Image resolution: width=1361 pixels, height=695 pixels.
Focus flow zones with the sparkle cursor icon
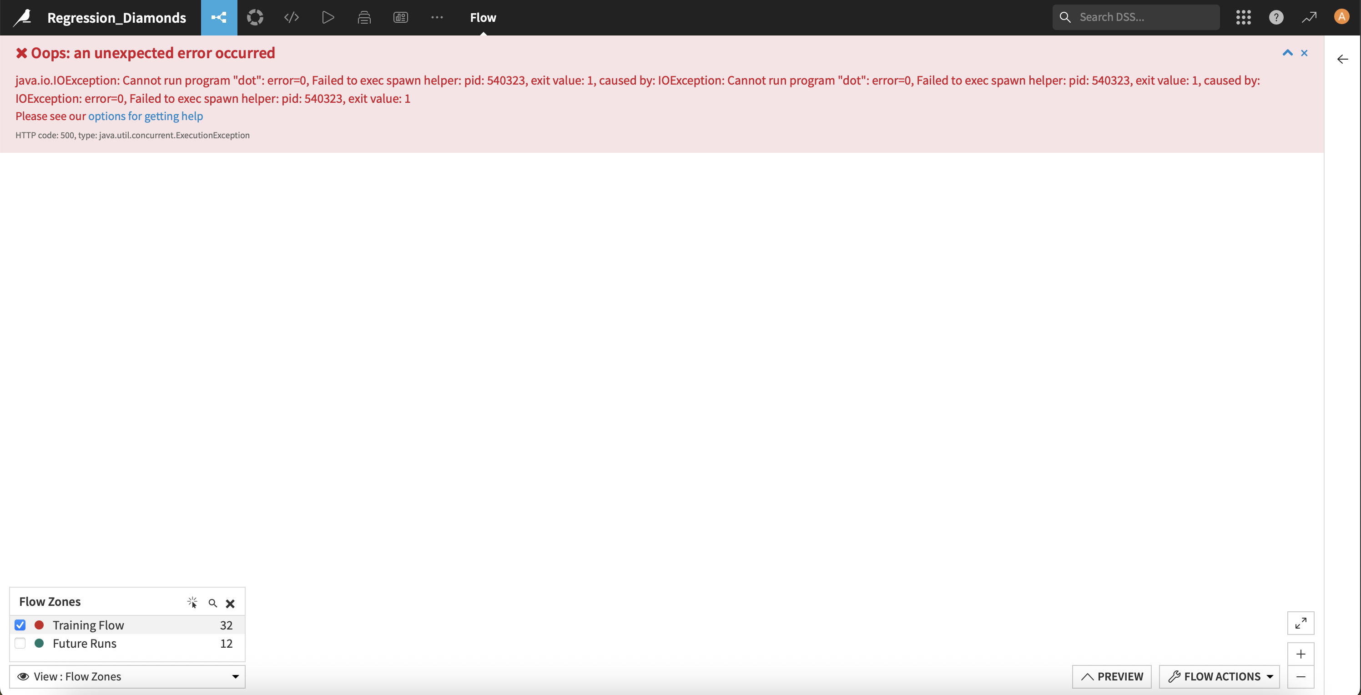point(192,602)
